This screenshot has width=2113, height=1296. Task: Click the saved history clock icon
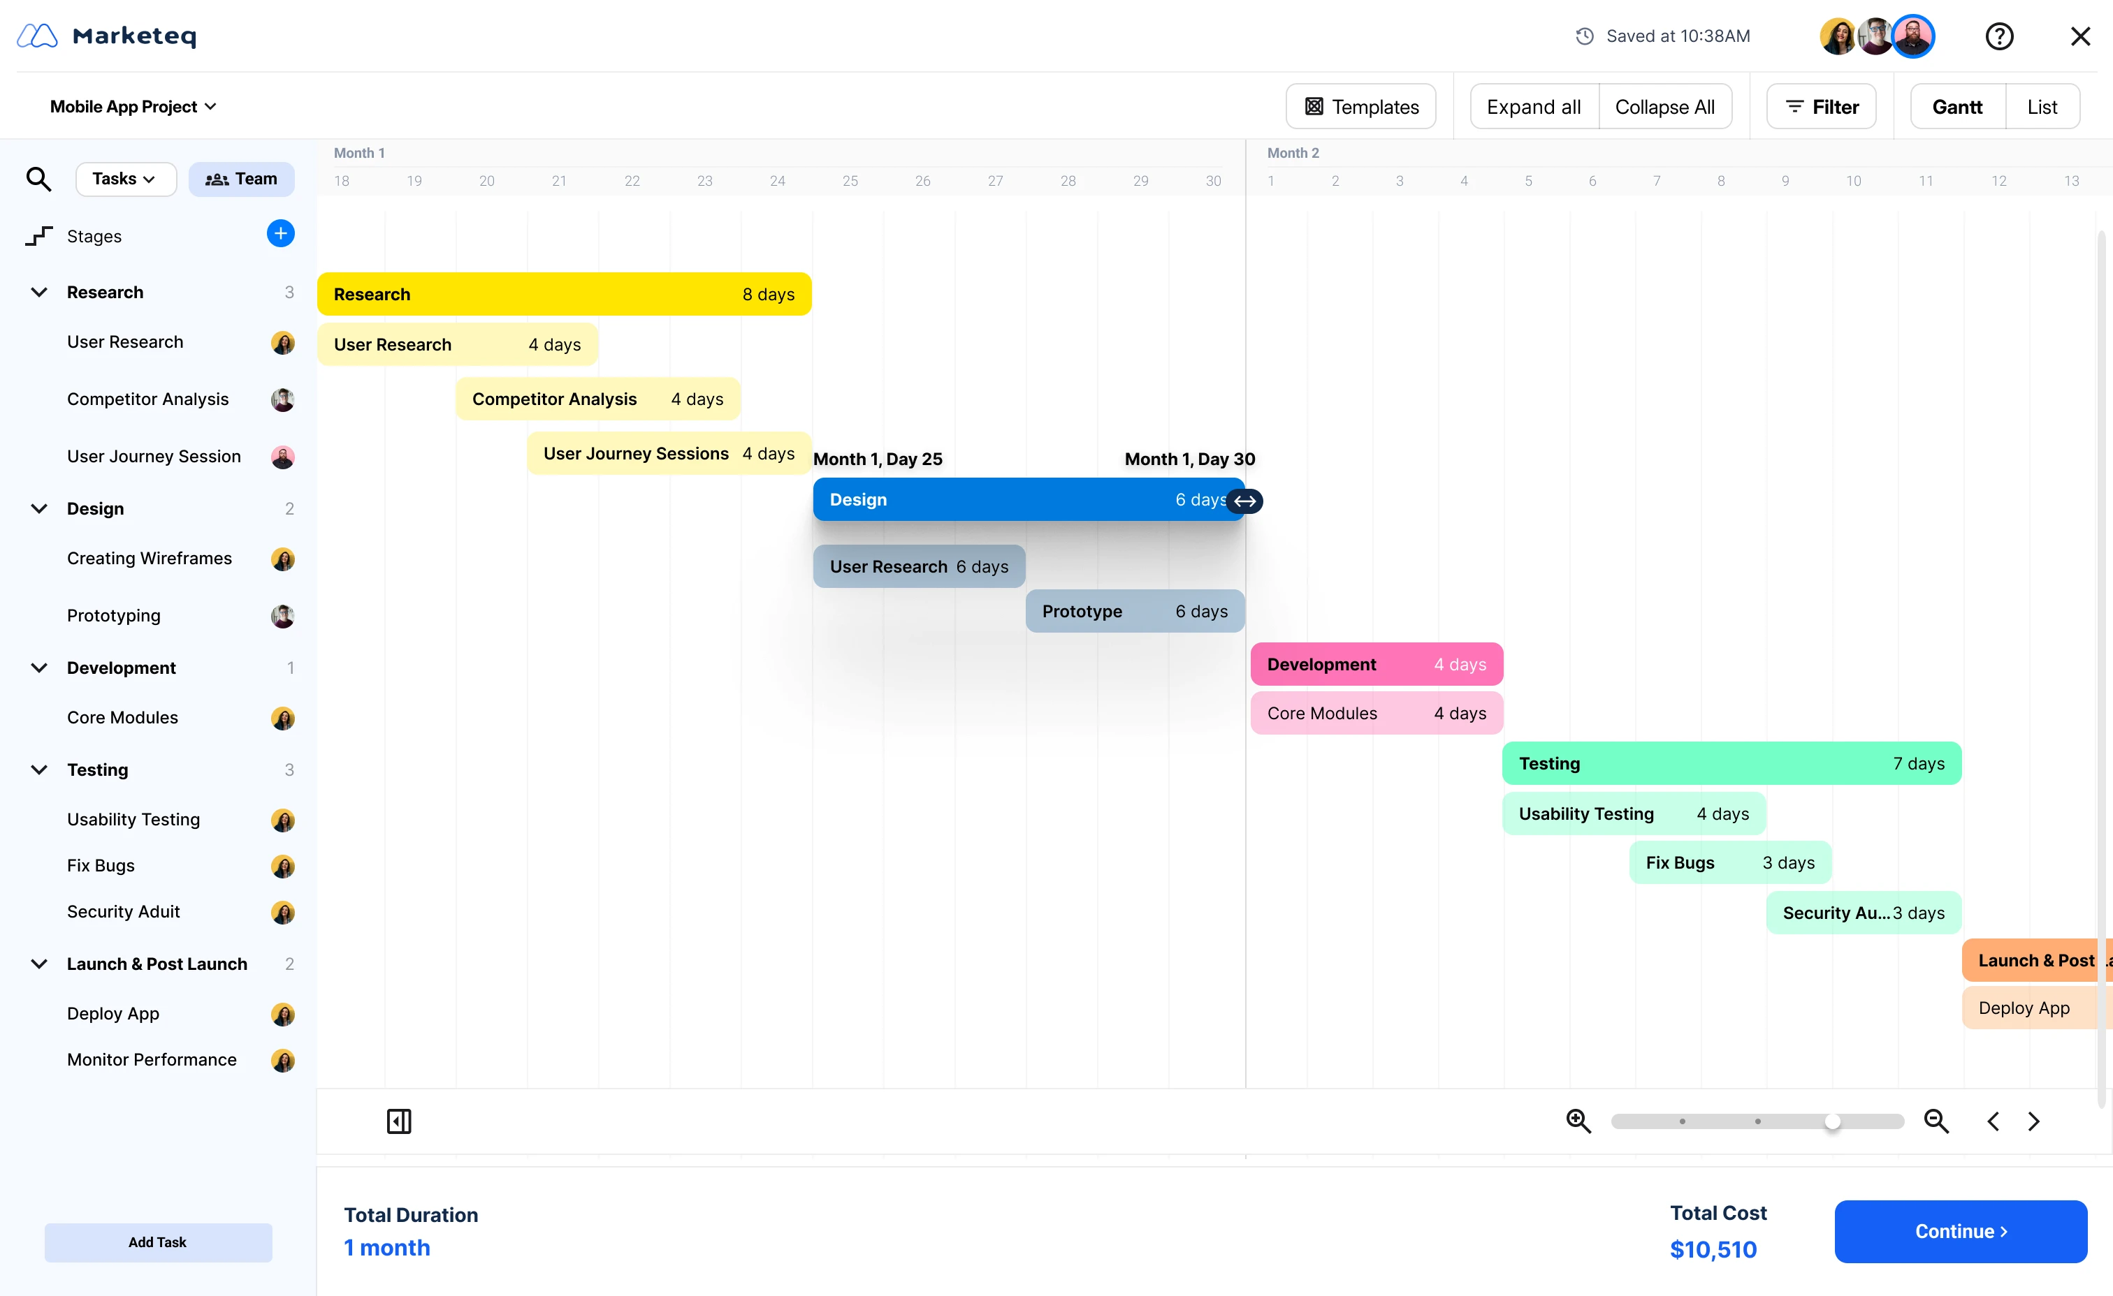1585,36
